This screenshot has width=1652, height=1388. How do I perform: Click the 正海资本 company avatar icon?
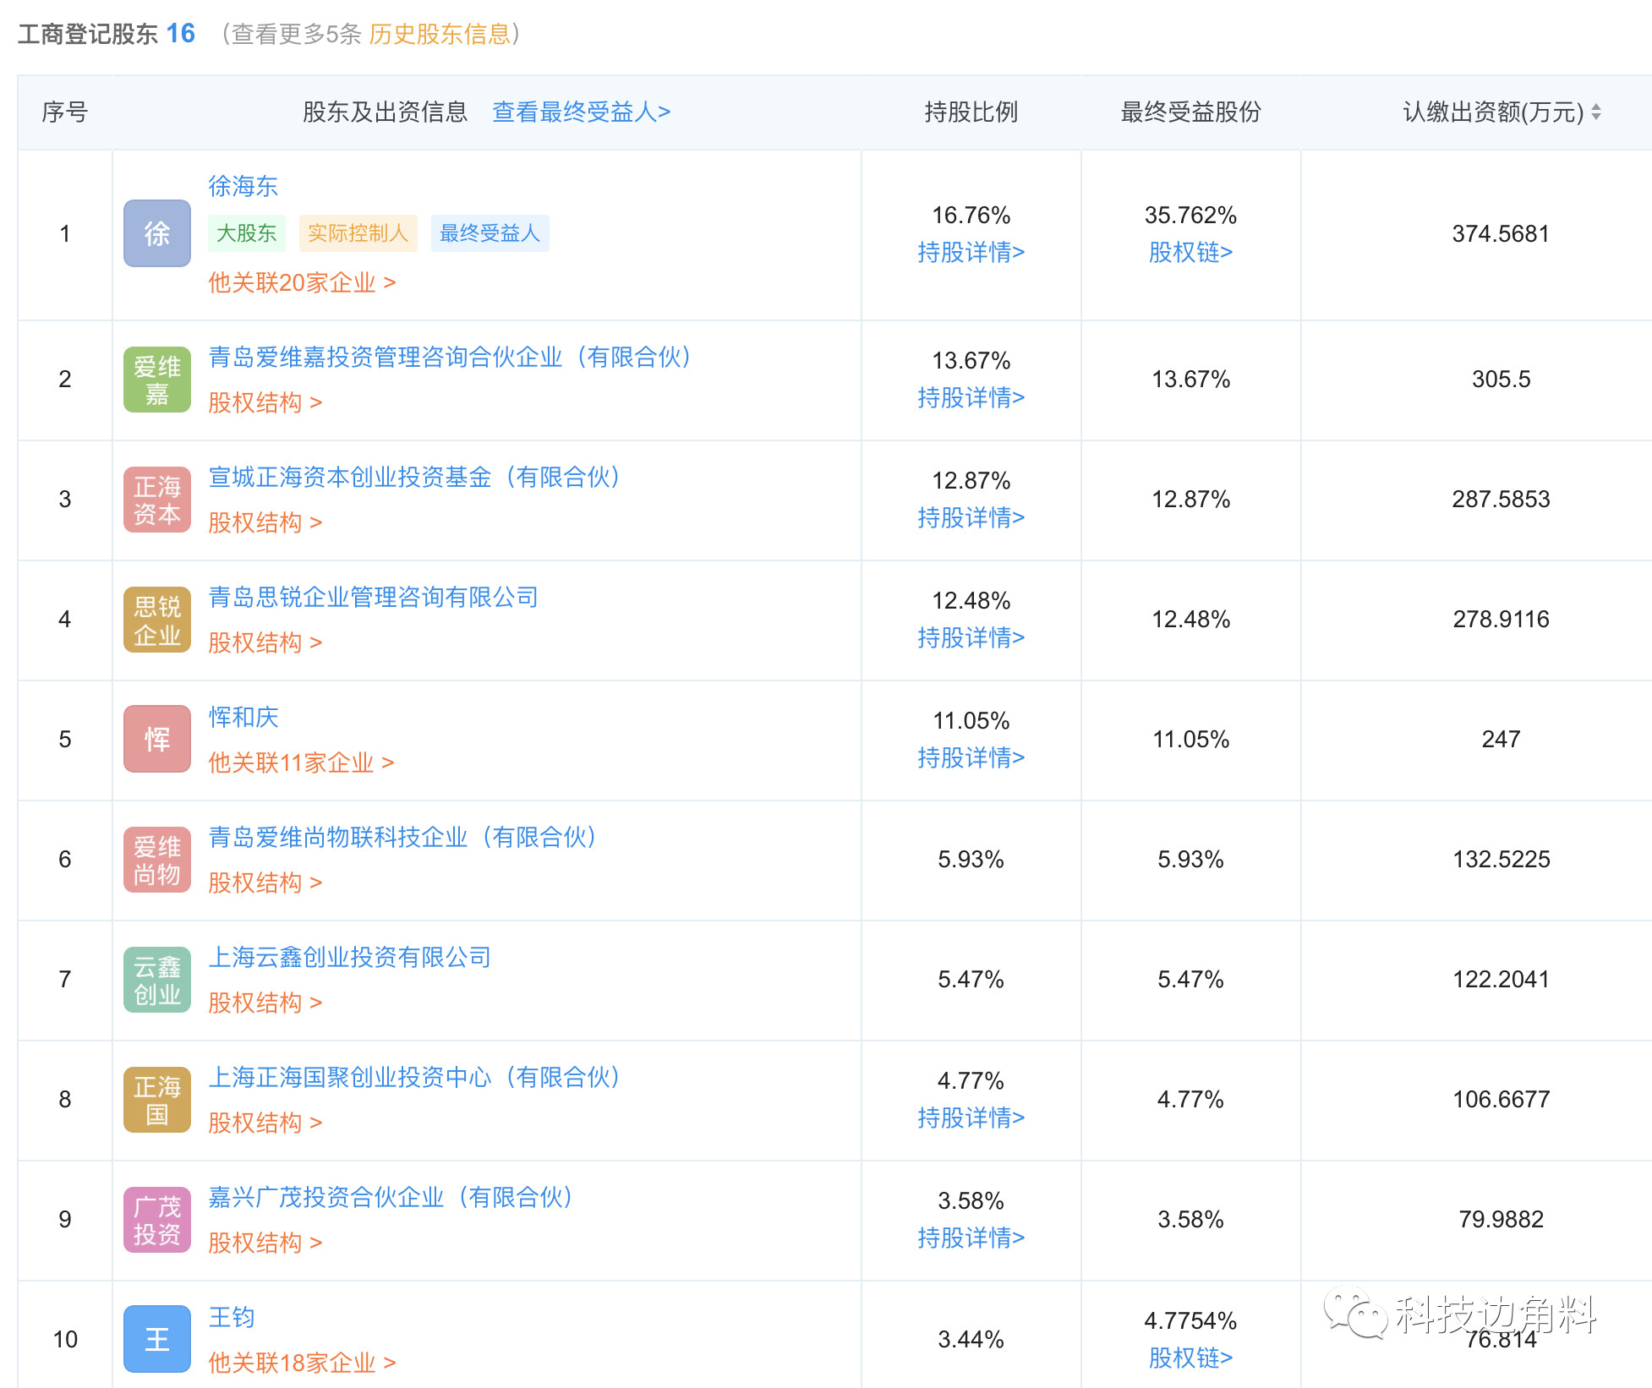[157, 500]
